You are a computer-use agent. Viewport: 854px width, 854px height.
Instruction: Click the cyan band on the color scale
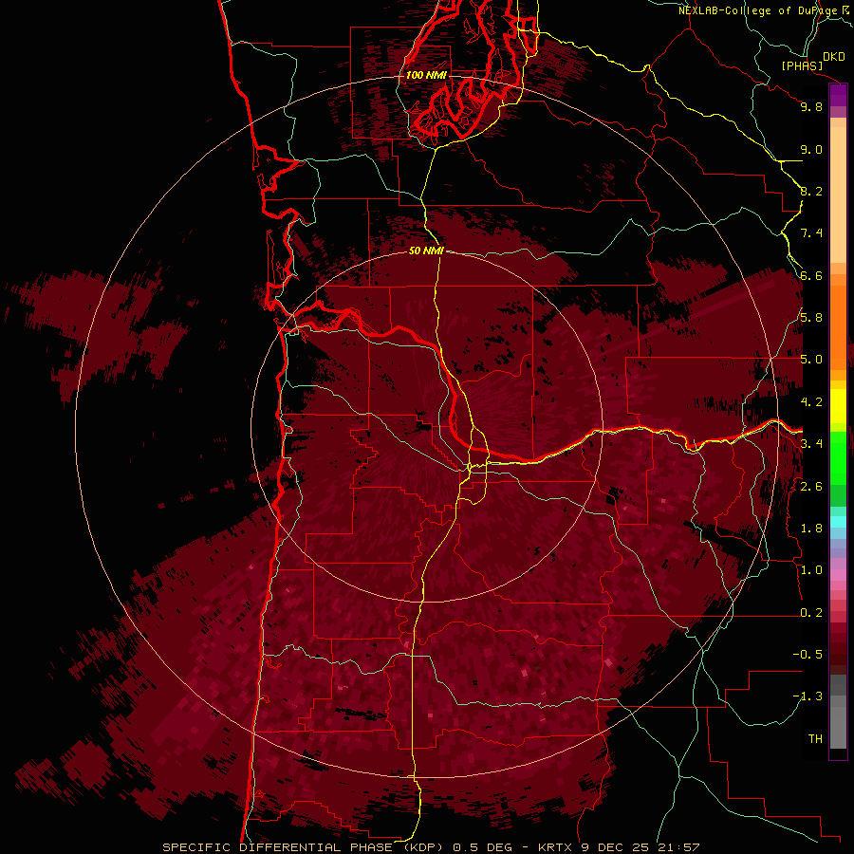838,521
